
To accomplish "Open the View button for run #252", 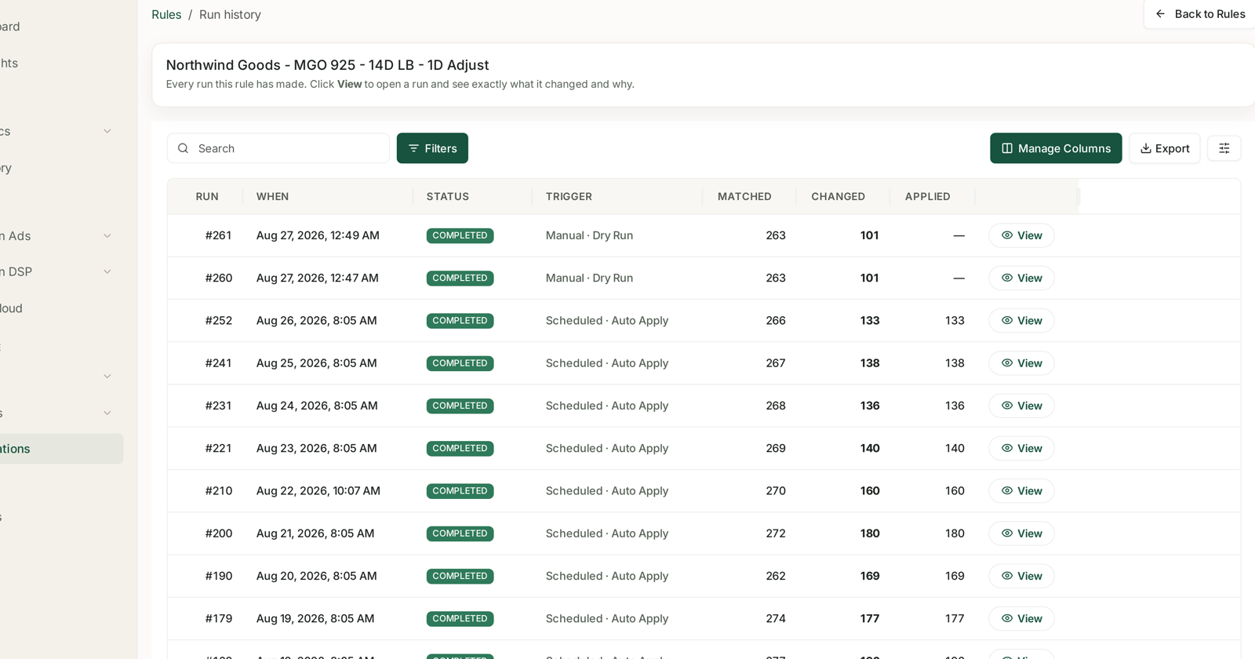I will (x=1021, y=320).
